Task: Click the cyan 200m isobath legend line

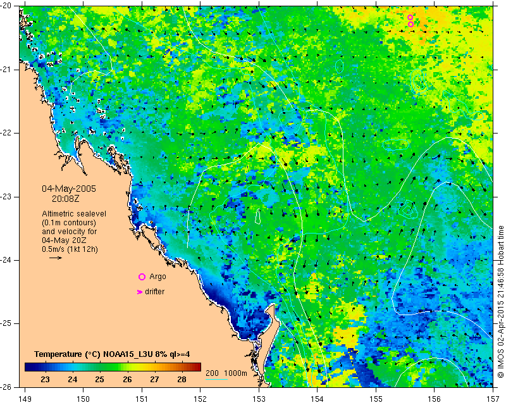Action: [x=216, y=379]
